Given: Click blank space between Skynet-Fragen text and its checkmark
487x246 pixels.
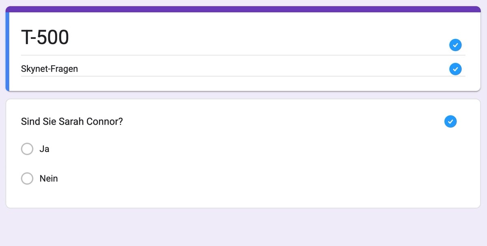Looking at the screenshot, I should [x=260, y=69].
